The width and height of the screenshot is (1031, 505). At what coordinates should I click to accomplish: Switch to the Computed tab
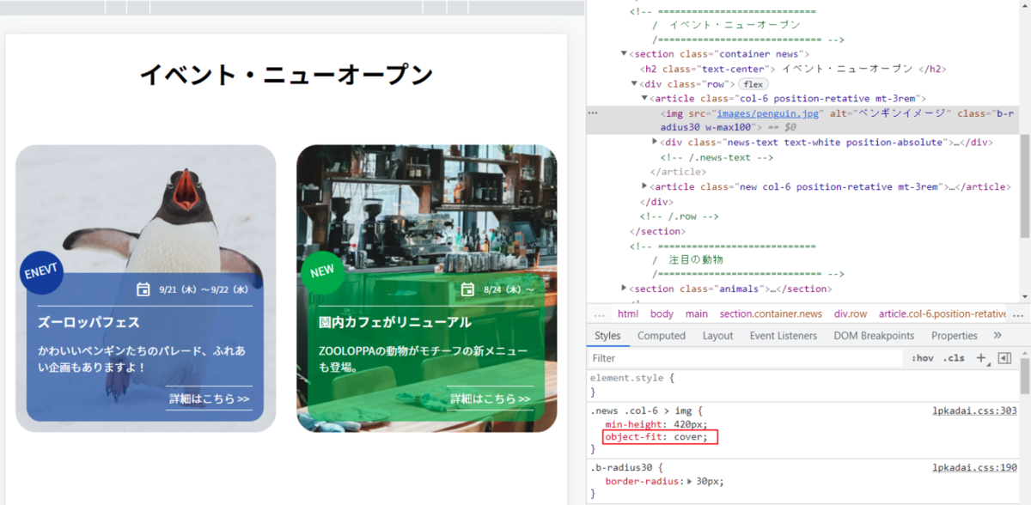pos(662,336)
